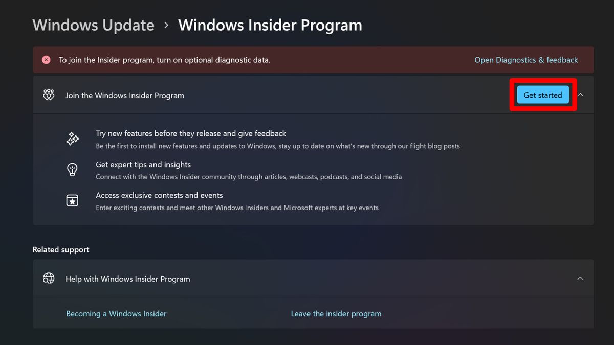Open Leave the insider program link
614x345 pixels.
click(336, 313)
